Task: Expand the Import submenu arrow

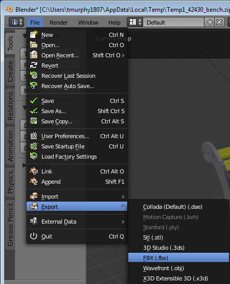Action: tap(123, 196)
